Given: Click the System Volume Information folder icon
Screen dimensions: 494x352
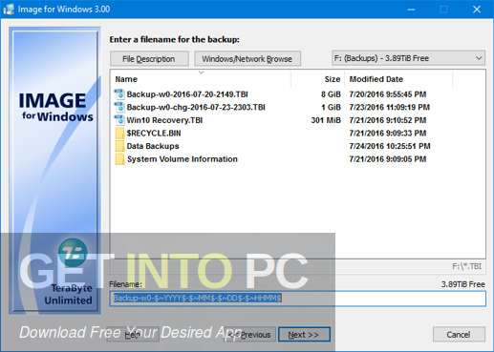Looking at the screenshot, I should pyautogui.click(x=119, y=159).
